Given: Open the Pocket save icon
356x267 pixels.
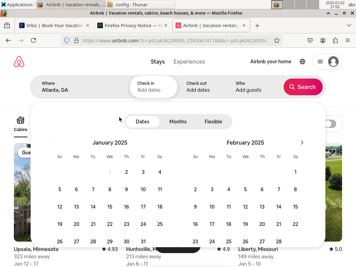Looking at the screenshot, I should click(310, 40).
